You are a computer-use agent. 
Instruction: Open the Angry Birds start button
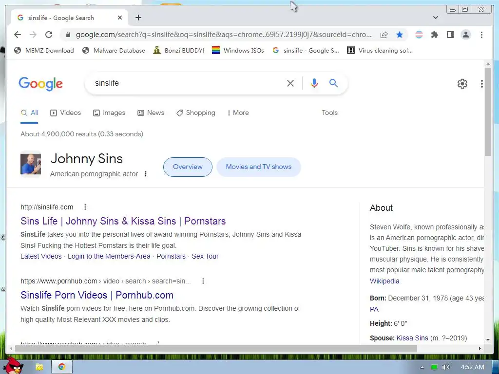(13, 366)
